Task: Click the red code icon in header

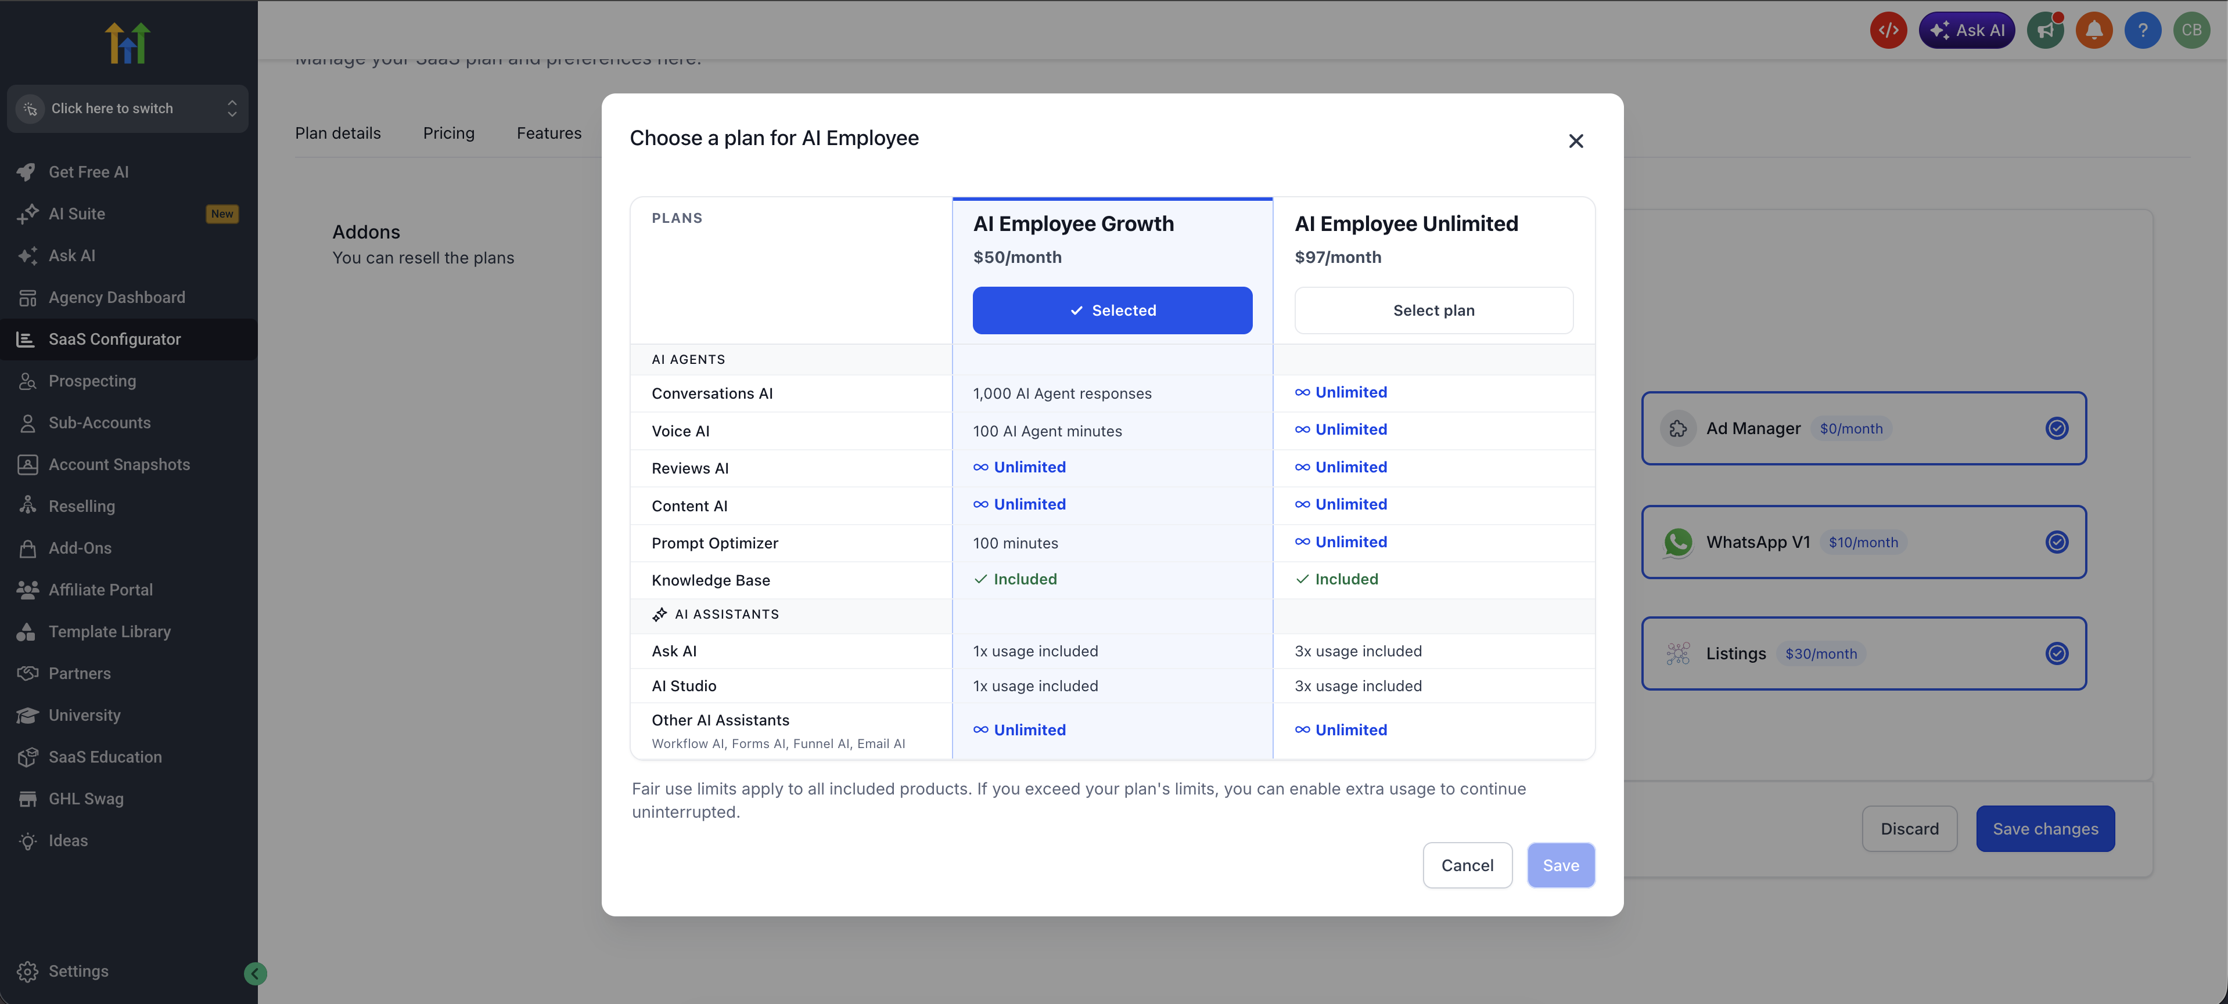Action: pos(1888,30)
